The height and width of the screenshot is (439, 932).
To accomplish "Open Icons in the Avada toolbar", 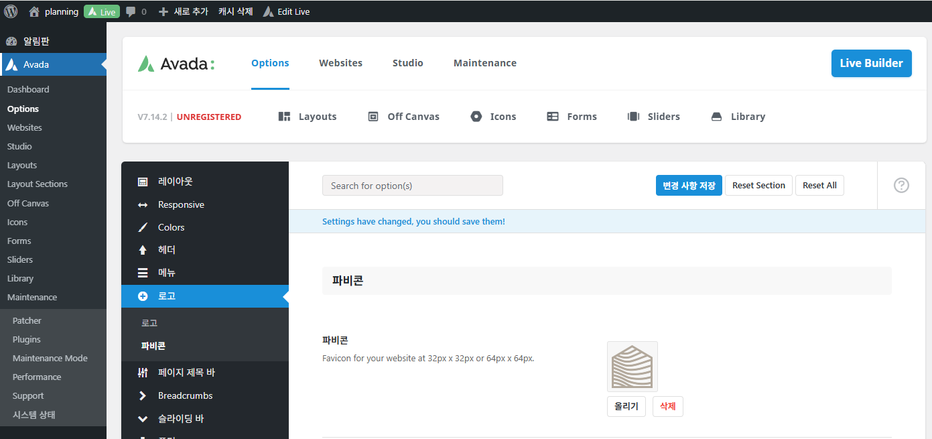I will click(493, 117).
